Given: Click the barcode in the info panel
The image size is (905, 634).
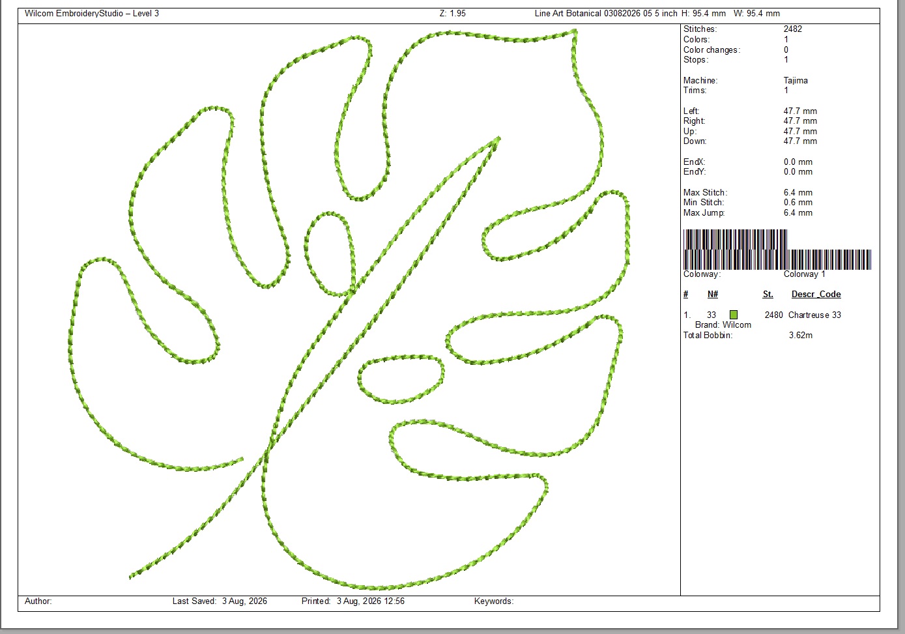Looking at the screenshot, I should point(777,250).
